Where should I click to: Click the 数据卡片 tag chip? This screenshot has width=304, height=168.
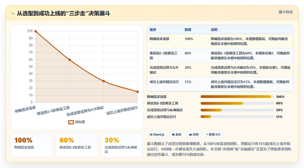pyautogui.click(x=213, y=134)
